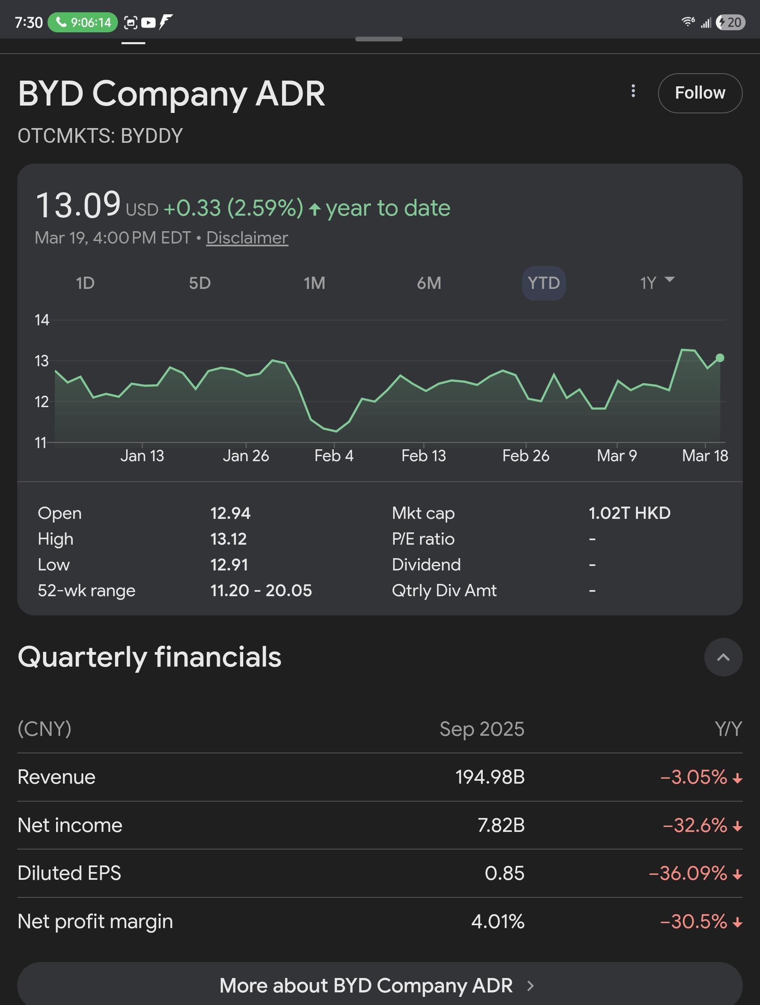Screen dimensions: 760x1005
Task: Tap the cellular signal strength icon
Action: pyautogui.click(x=706, y=22)
